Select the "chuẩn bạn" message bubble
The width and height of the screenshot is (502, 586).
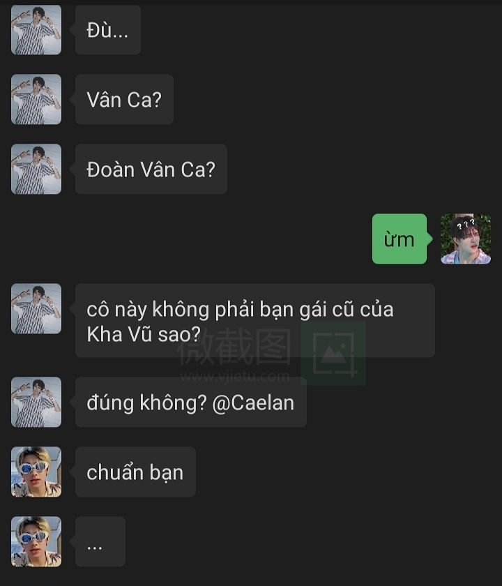pyautogui.click(x=135, y=472)
